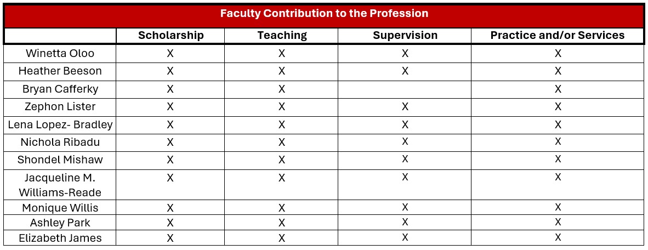648x250 pixels.
Task: Select the Supervision column header
Action: [x=405, y=36]
